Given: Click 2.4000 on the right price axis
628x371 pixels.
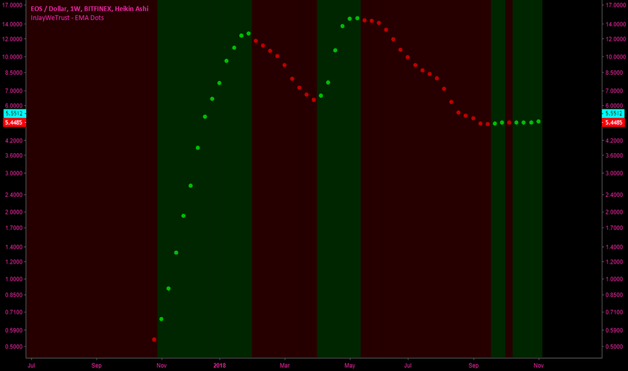Looking at the screenshot, I should pyautogui.click(x=615, y=194).
